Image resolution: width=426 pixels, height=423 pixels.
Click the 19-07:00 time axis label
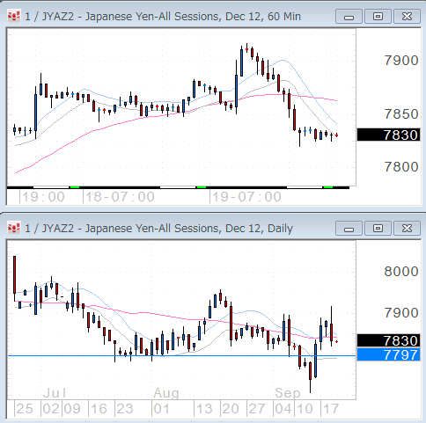click(x=246, y=197)
